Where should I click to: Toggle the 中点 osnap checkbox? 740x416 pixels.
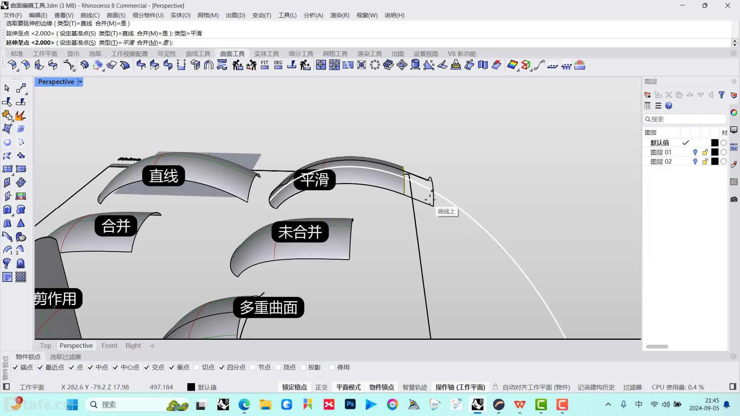pyautogui.click(x=90, y=367)
